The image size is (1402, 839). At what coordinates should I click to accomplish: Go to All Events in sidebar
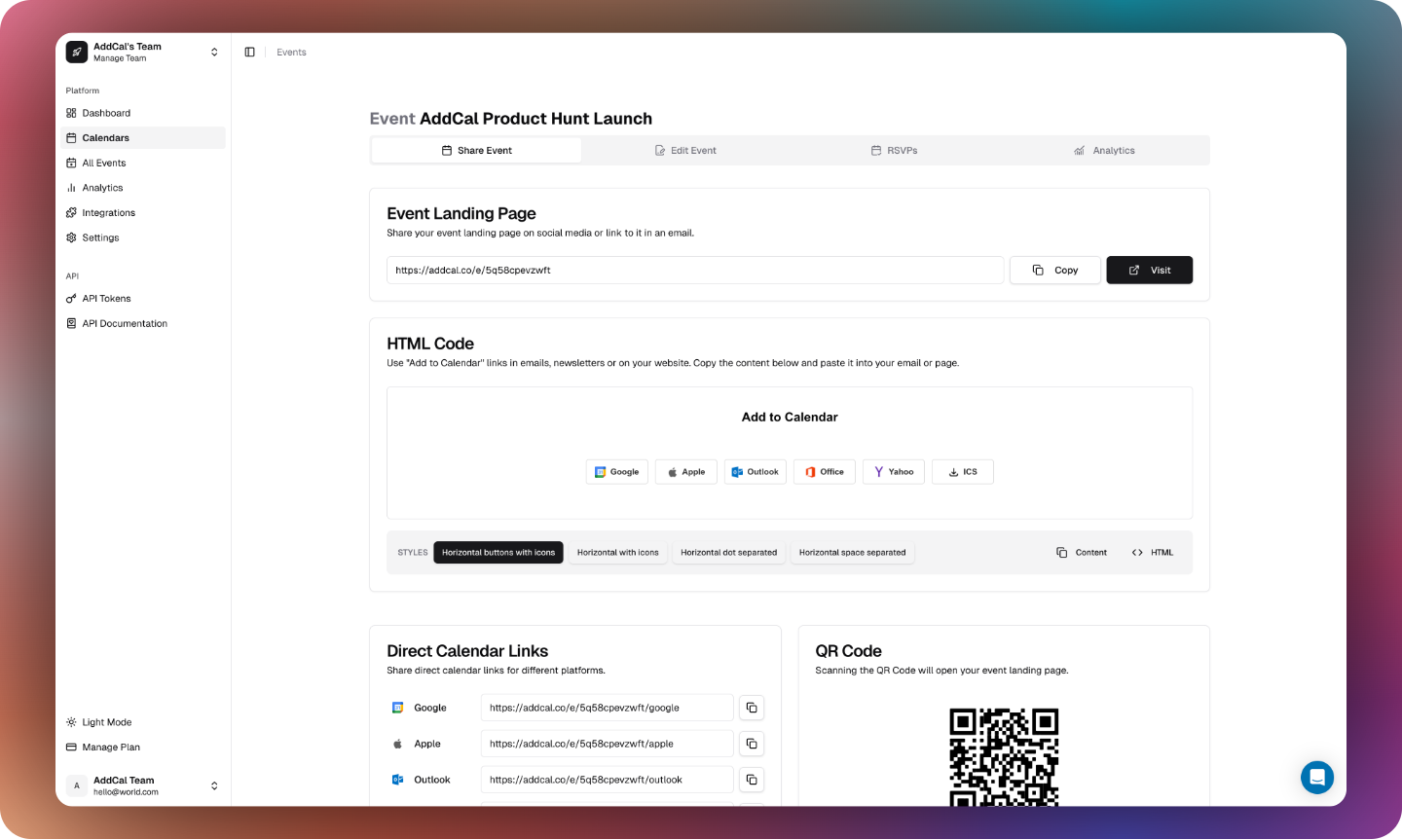point(143,163)
